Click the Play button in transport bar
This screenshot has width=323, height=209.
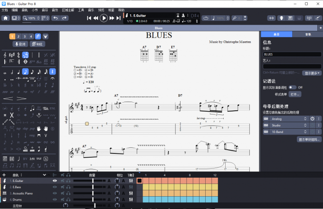coord(104,18)
